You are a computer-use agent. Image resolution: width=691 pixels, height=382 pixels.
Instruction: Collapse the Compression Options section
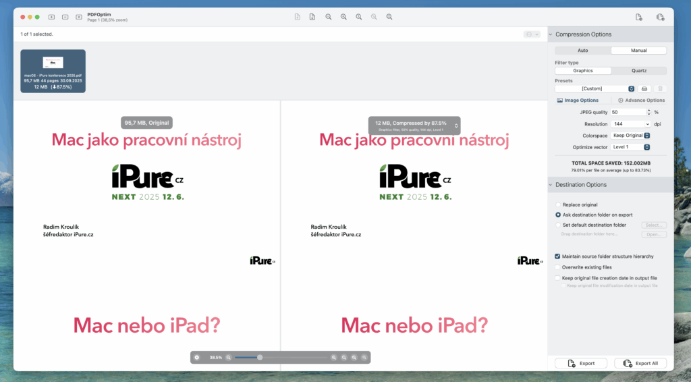551,34
